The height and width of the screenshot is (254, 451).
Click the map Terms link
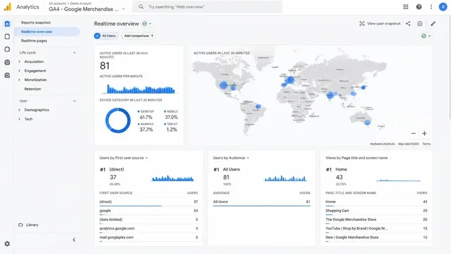[426, 143]
